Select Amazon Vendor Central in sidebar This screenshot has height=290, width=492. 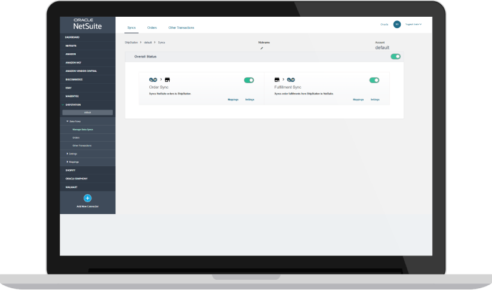[81, 71]
